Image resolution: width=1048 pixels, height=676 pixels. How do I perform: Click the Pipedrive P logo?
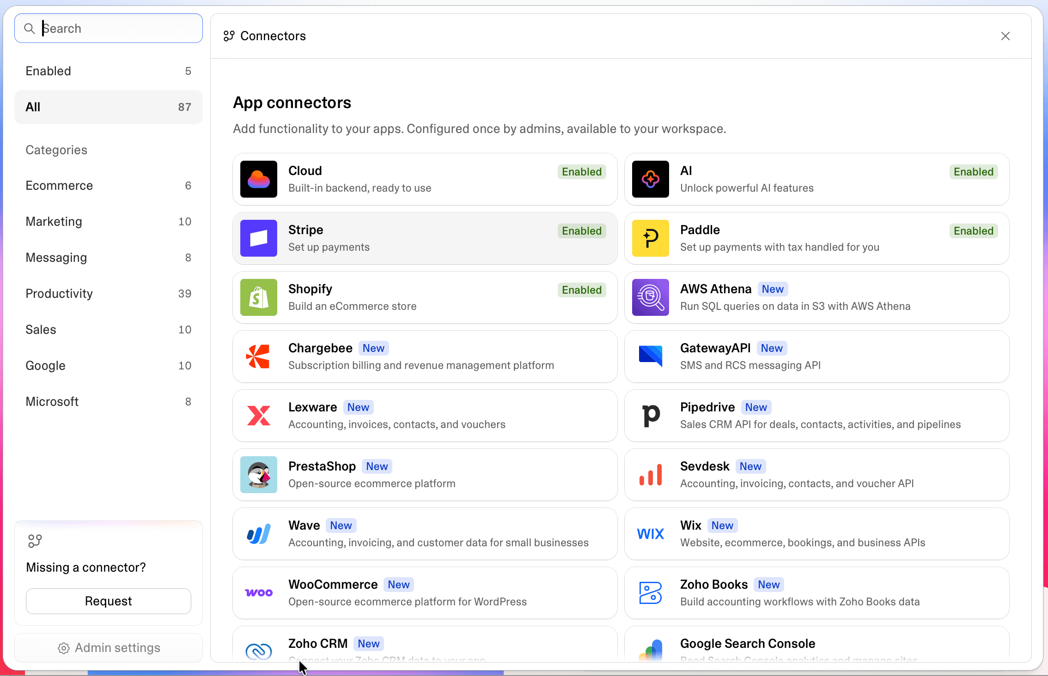(x=651, y=416)
